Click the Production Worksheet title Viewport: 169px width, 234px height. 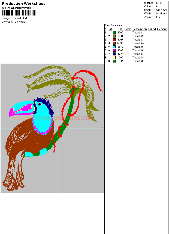pyautogui.click(x=23, y=4)
